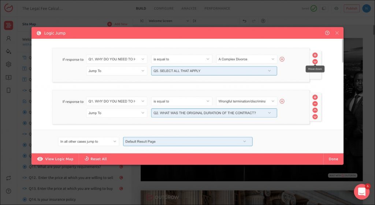Click View Logic Map
Screen dimensions: 375x205
click(x=55, y=159)
